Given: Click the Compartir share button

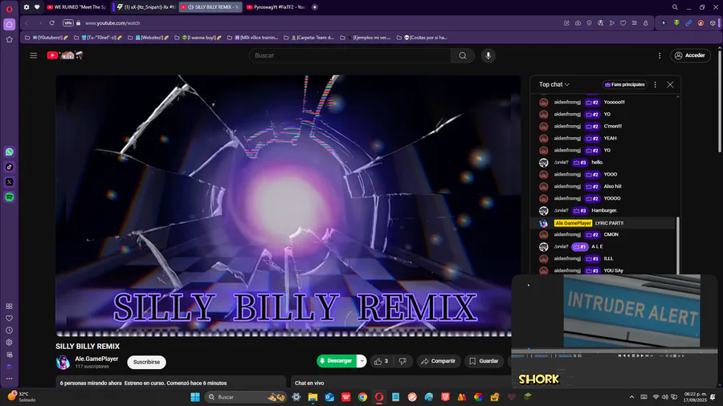Looking at the screenshot, I should pos(438,361).
